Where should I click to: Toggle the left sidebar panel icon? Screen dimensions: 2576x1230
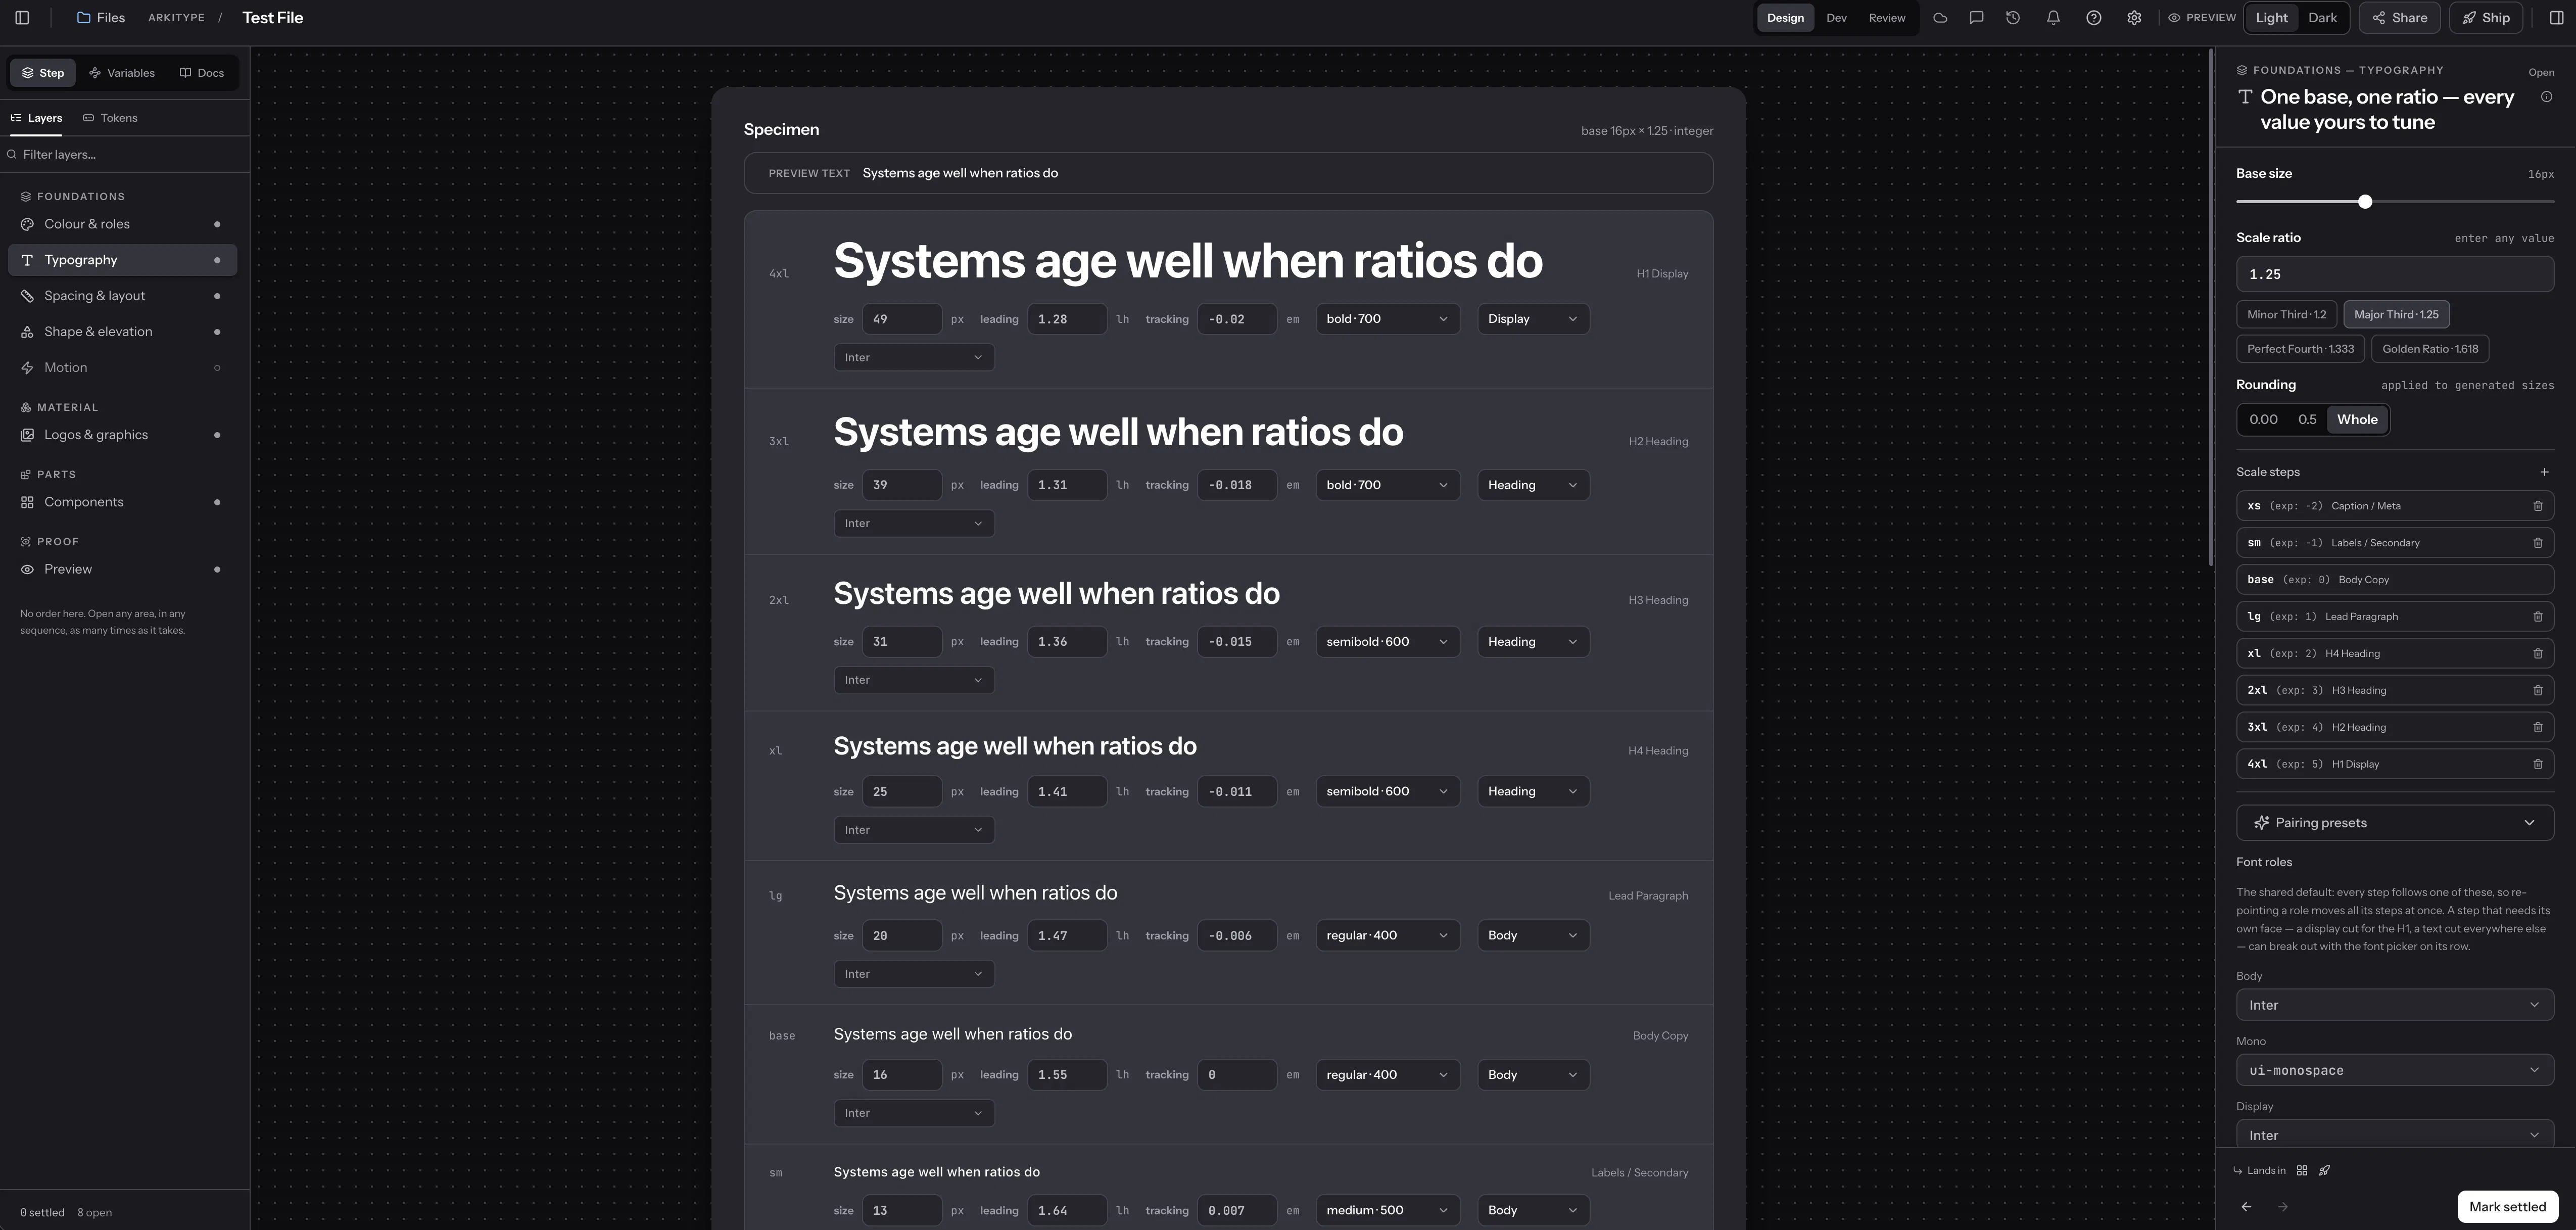(x=22, y=18)
